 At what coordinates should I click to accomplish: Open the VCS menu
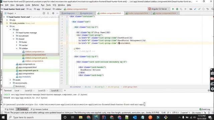point(54,5)
